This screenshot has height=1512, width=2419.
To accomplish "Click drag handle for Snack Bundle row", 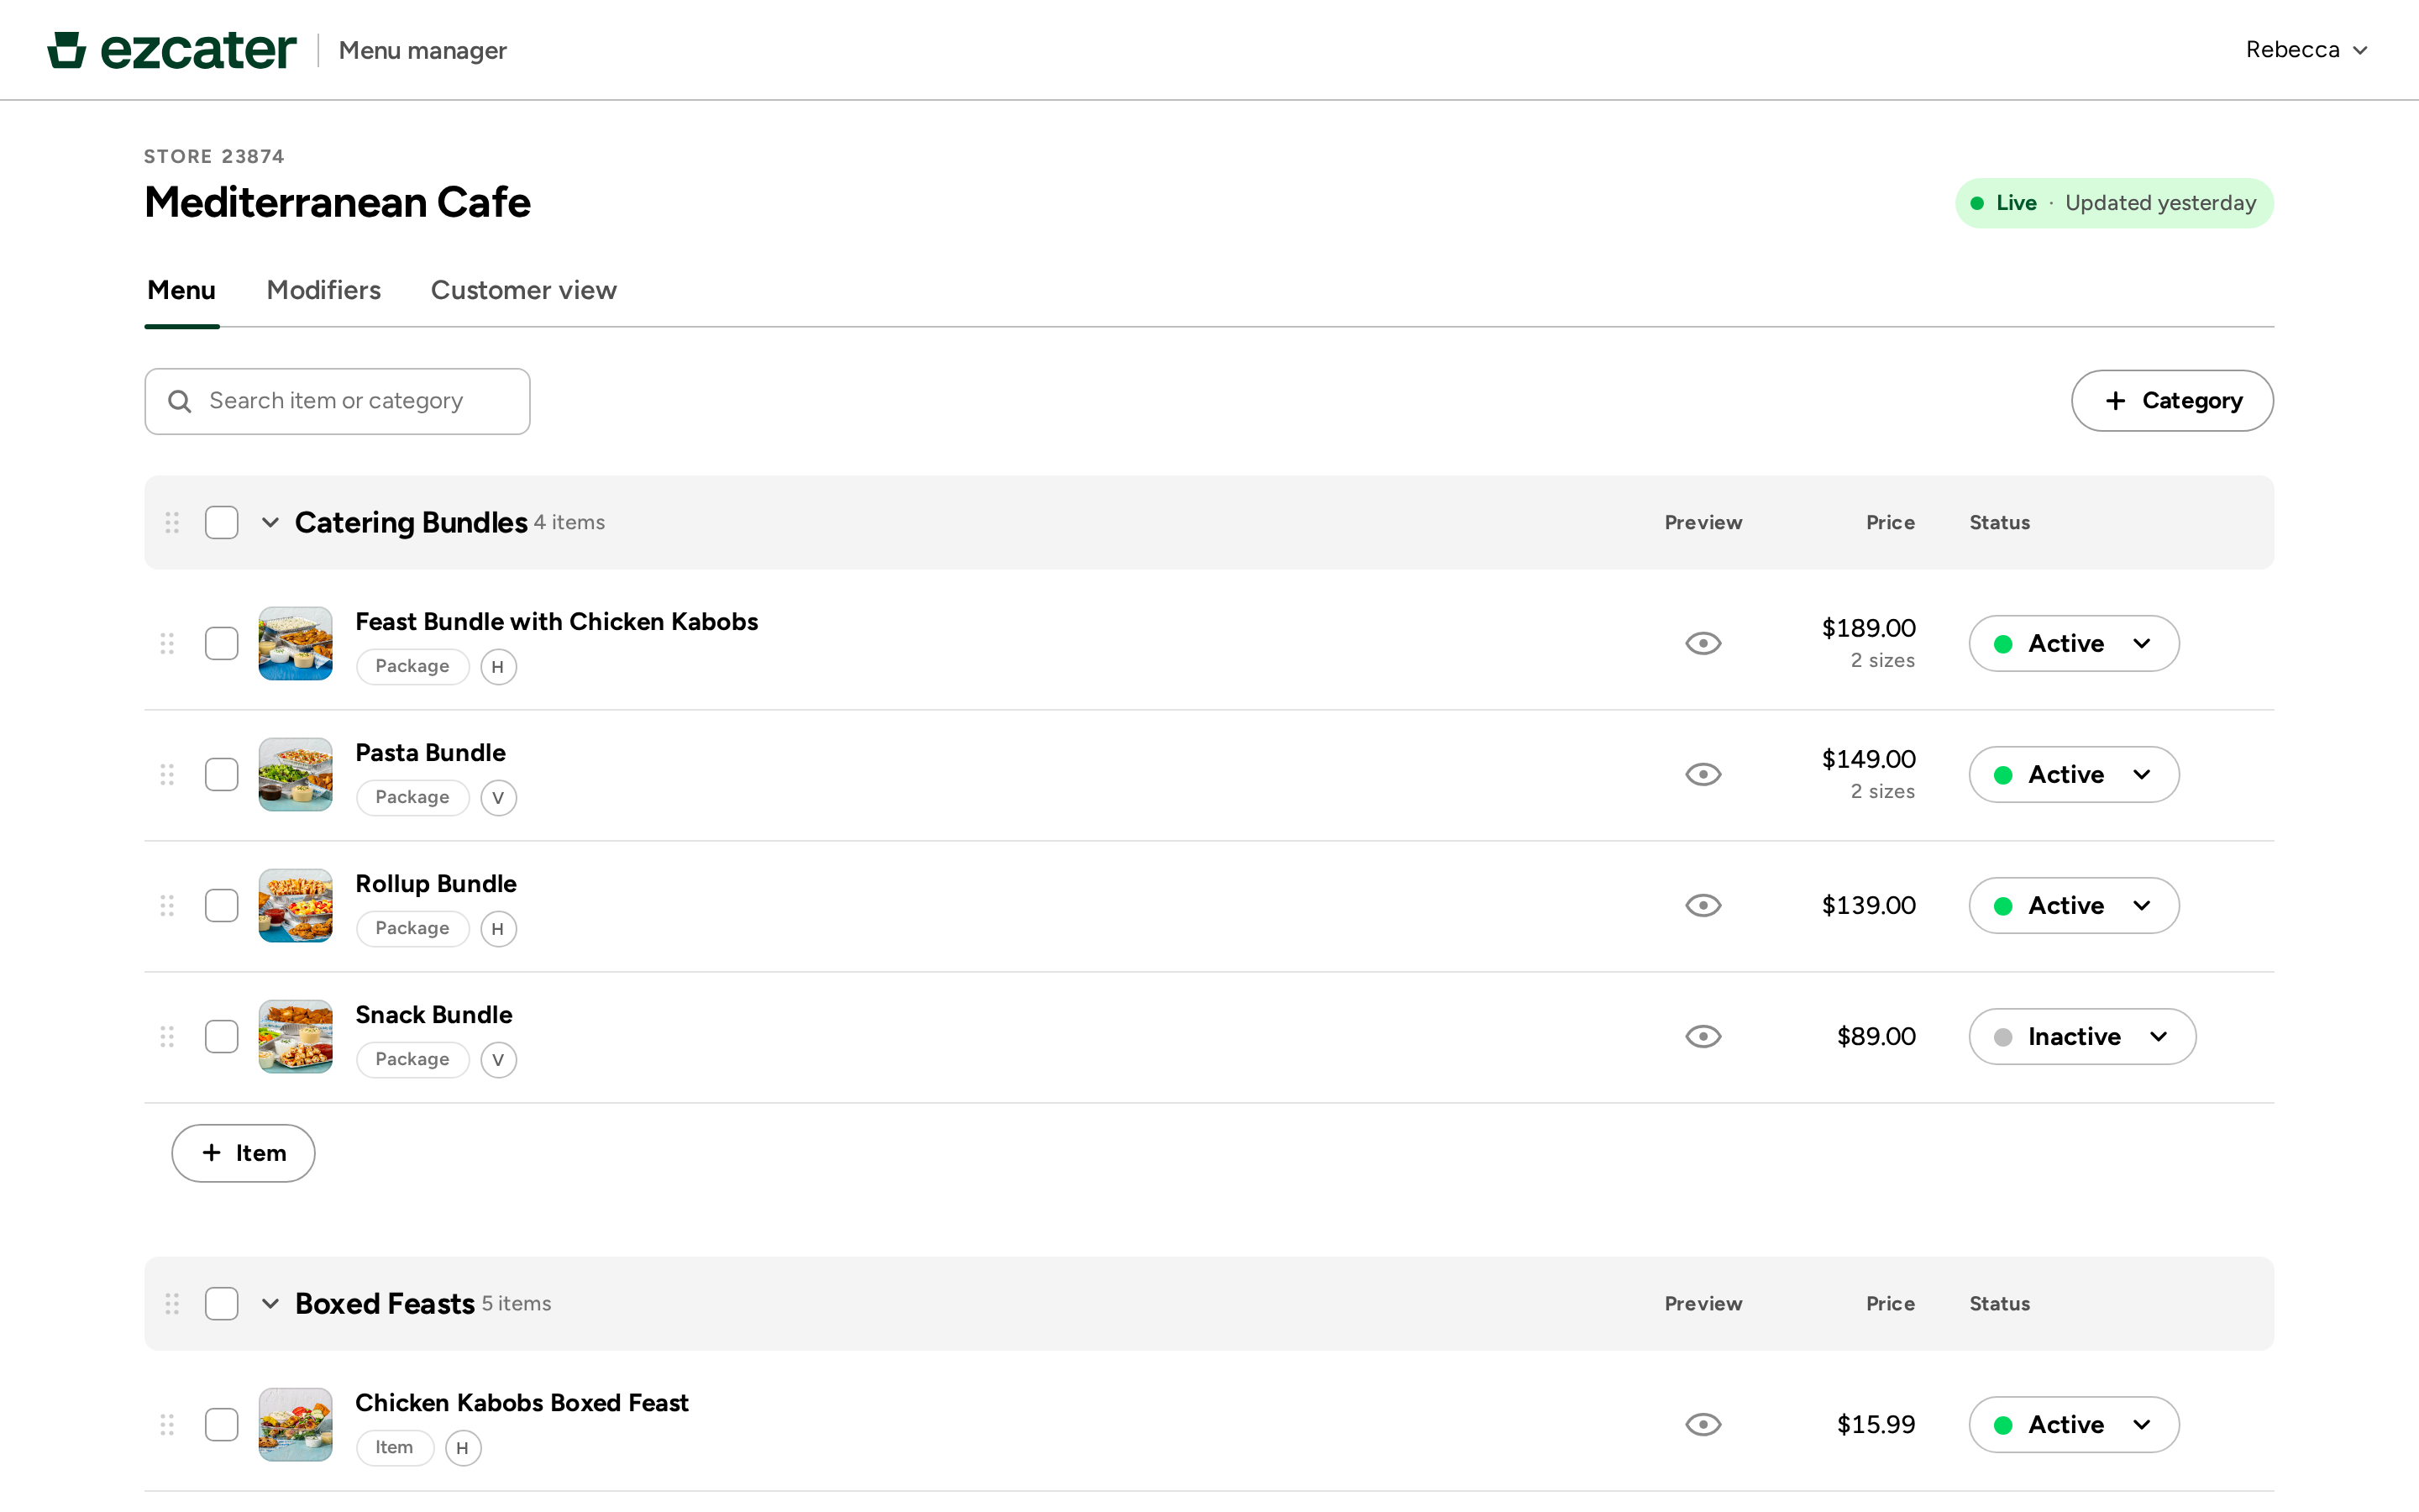I will pos(167,1036).
